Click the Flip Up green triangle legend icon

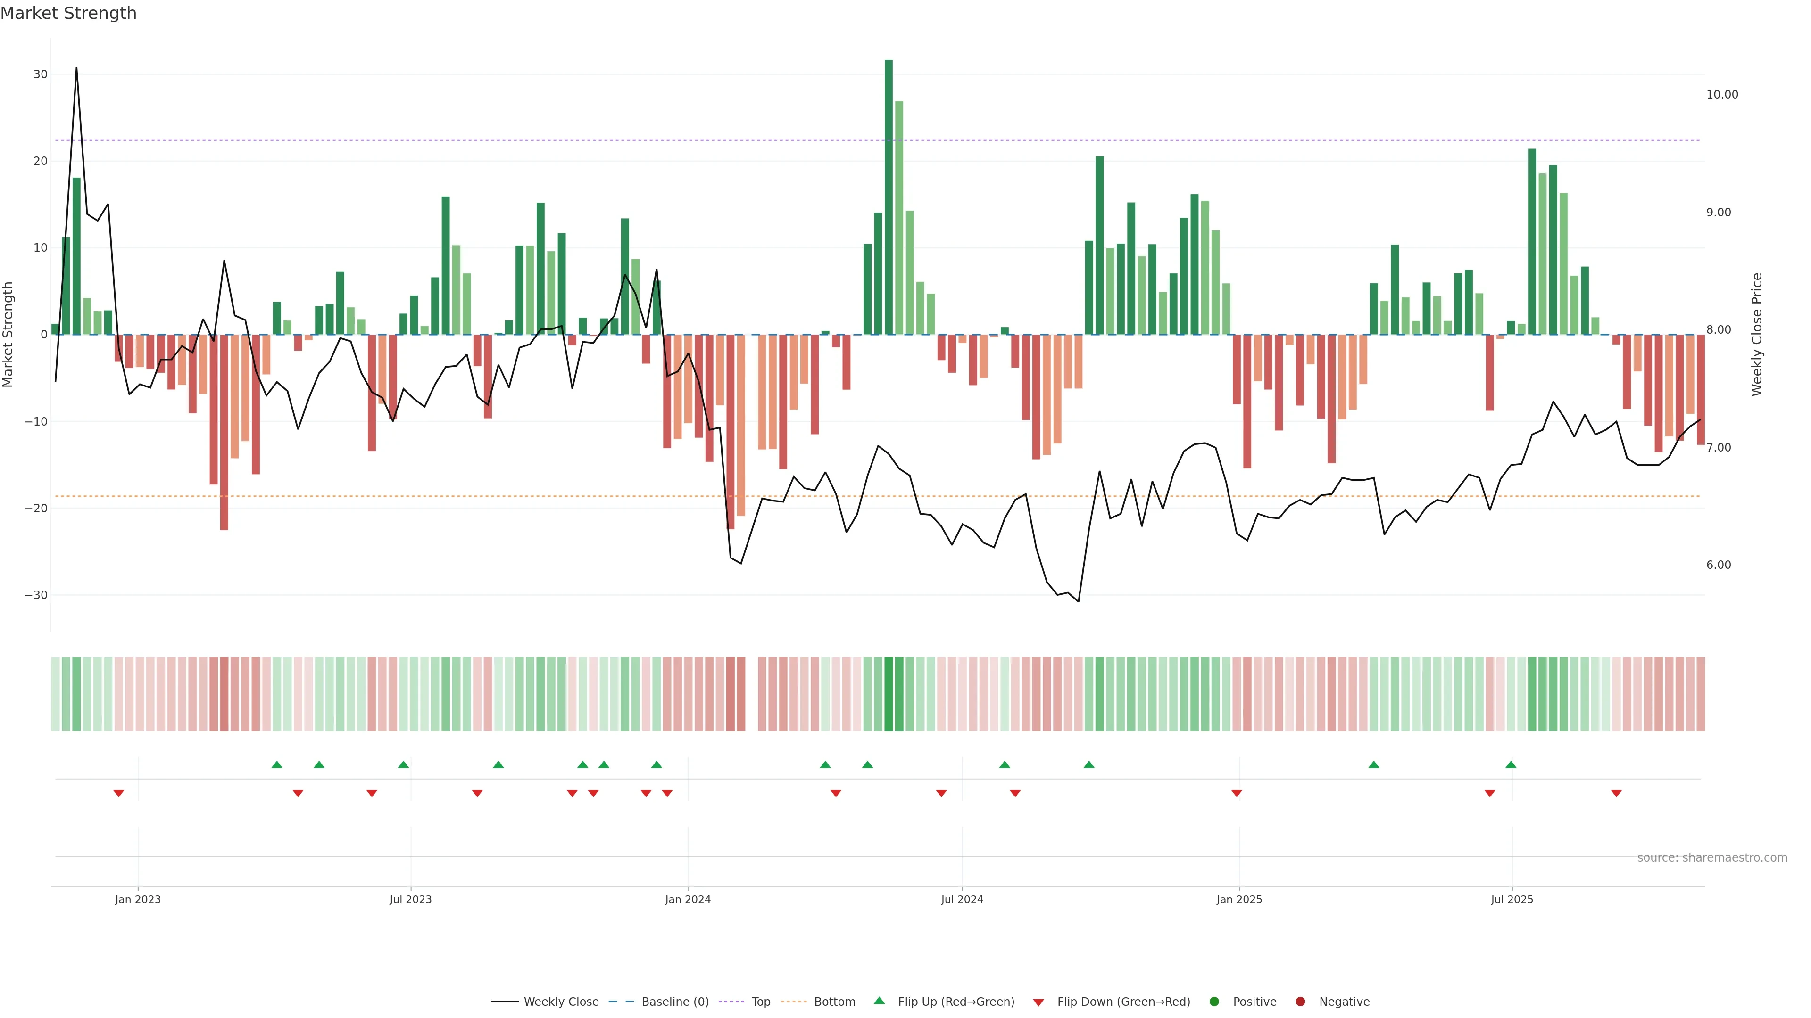pos(879,1001)
